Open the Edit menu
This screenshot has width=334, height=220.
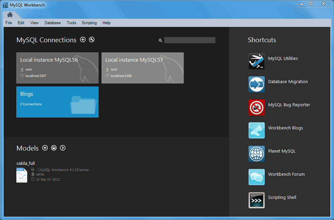pyautogui.click(x=21, y=23)
